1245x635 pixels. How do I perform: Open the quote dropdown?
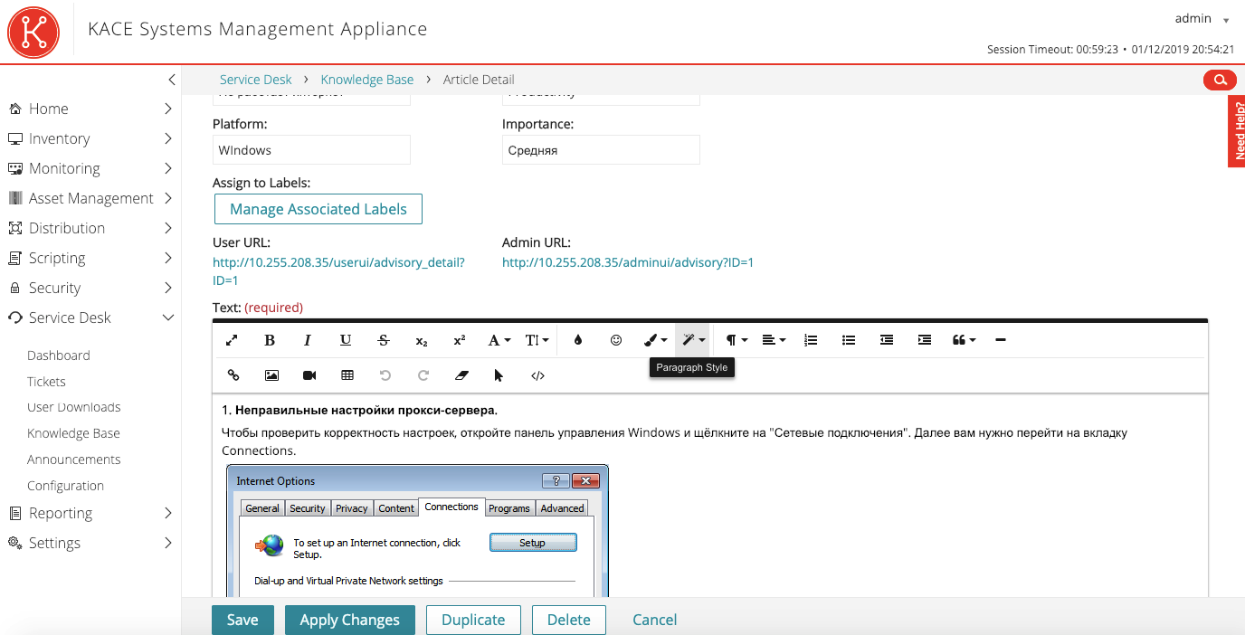pyautogui.click(x=964, y=340)
